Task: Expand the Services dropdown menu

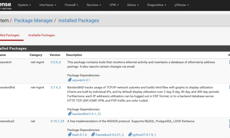Action: (x=94, y=5)
